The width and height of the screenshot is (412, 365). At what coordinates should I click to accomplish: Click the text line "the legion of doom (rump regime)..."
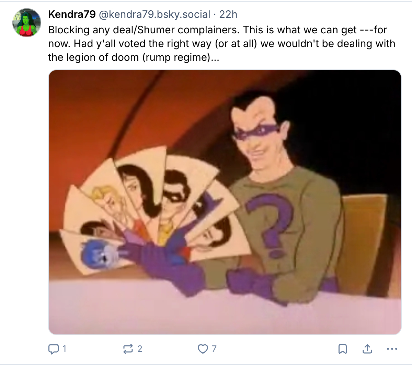coord(134,57)
